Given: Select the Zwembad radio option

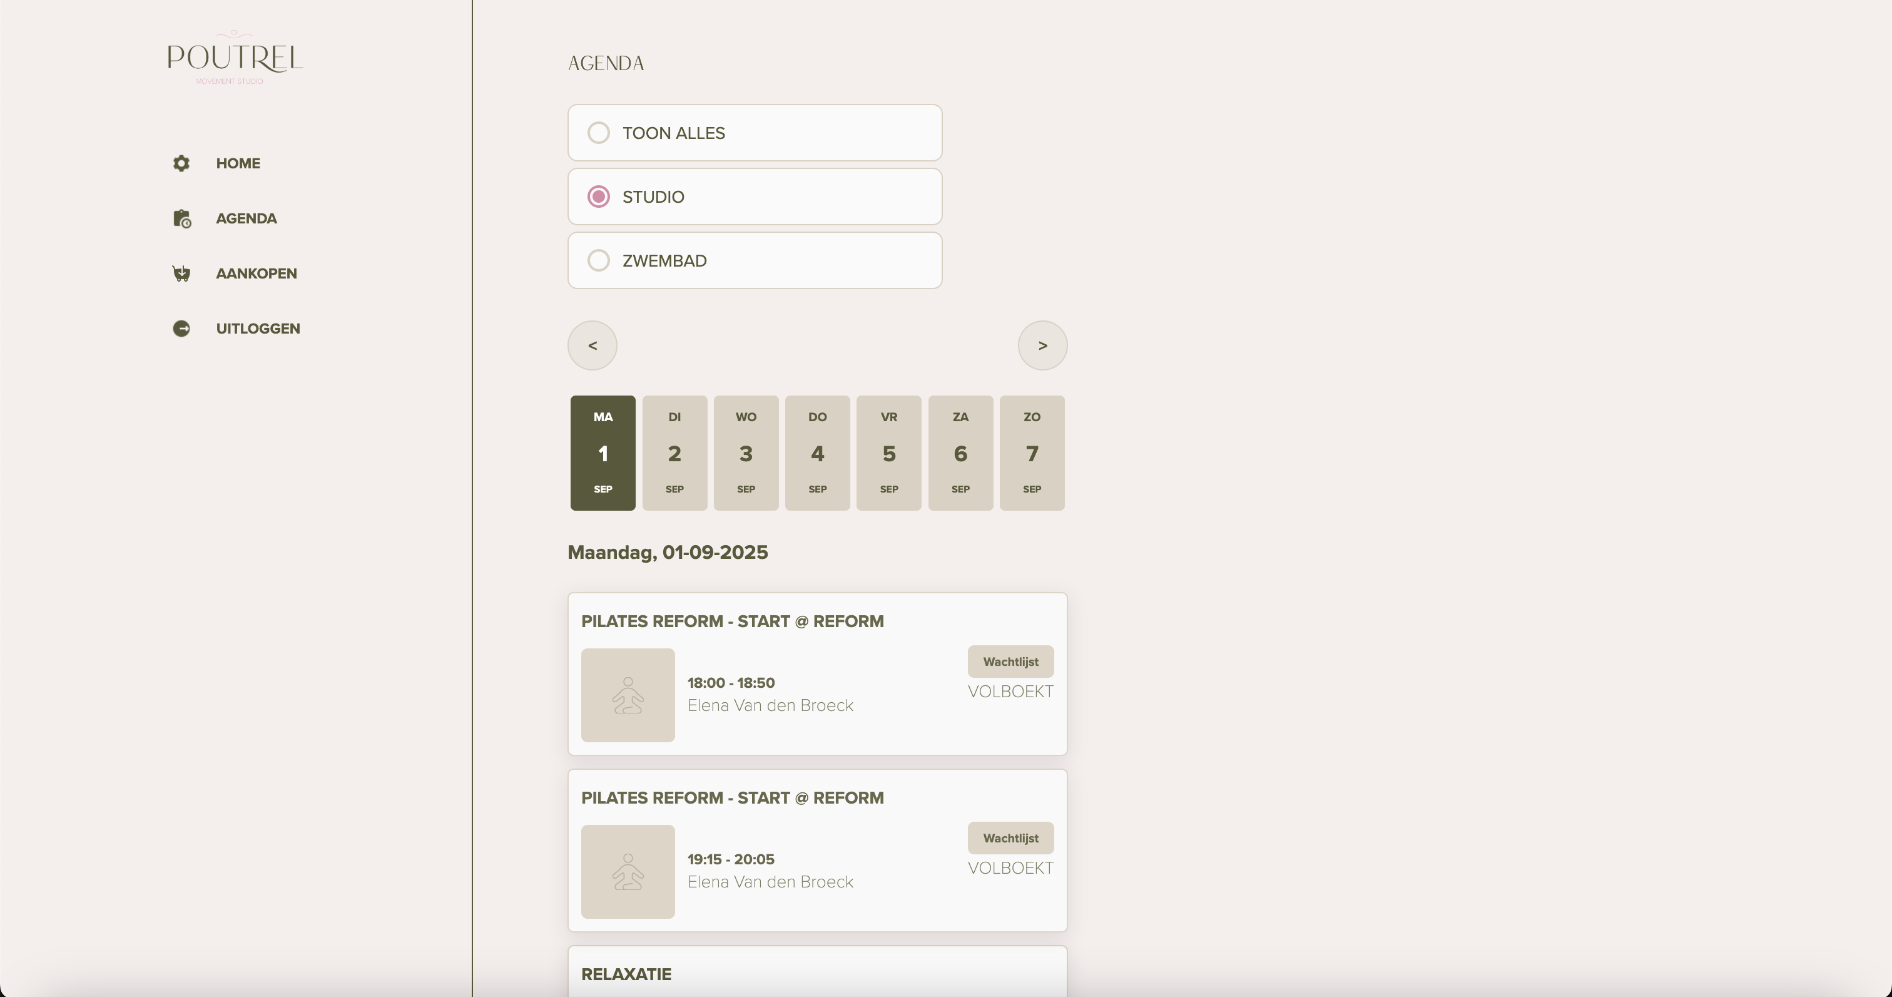Looking at the screenshot, I should click(599, 261).
